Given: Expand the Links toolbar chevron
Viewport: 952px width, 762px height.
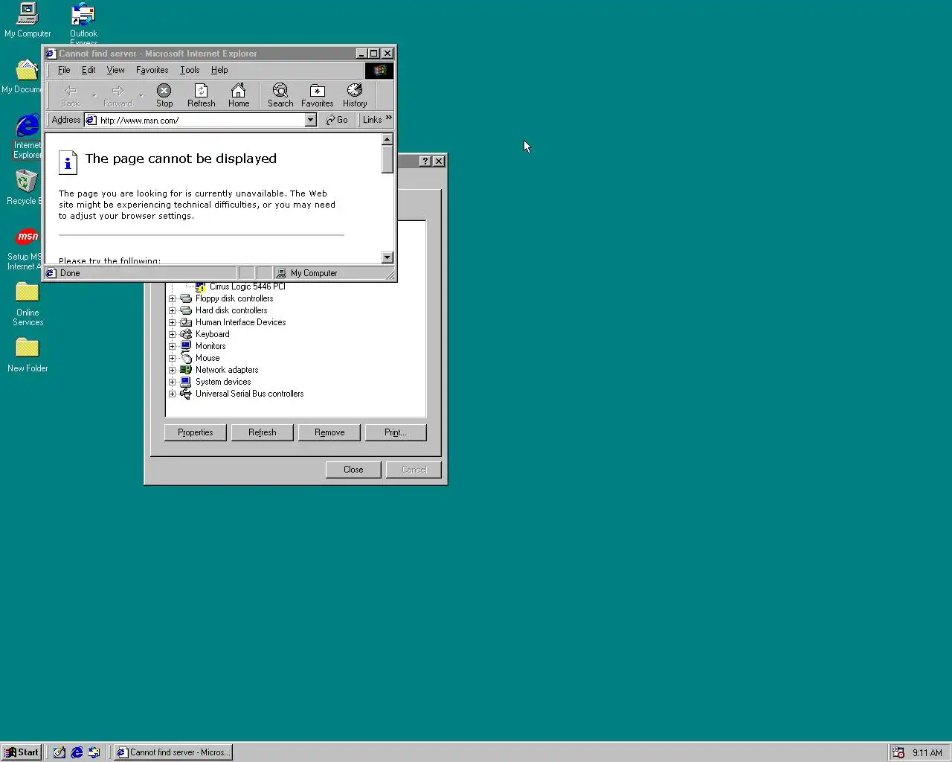Looking at the screenshot, I should [x=388, y=118].
